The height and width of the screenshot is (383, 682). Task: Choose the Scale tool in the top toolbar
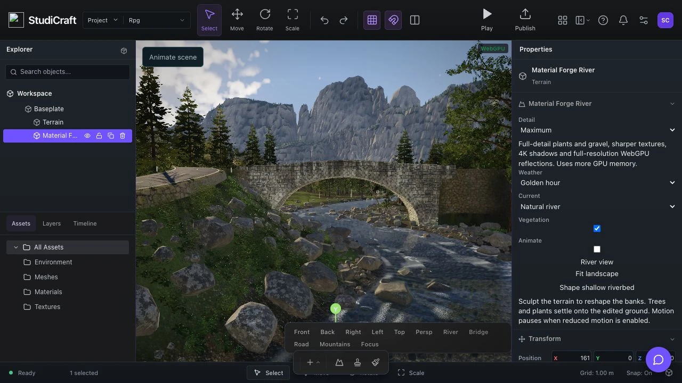coord(293,20)
